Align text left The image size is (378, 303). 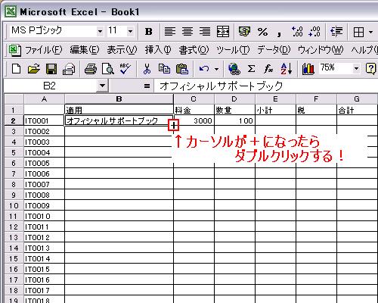tap(170, 32)
